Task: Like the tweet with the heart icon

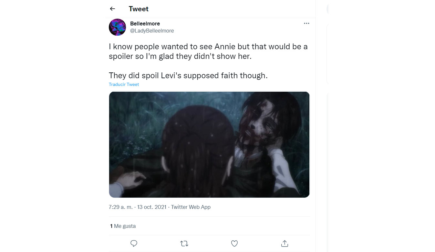Action: 234,243
